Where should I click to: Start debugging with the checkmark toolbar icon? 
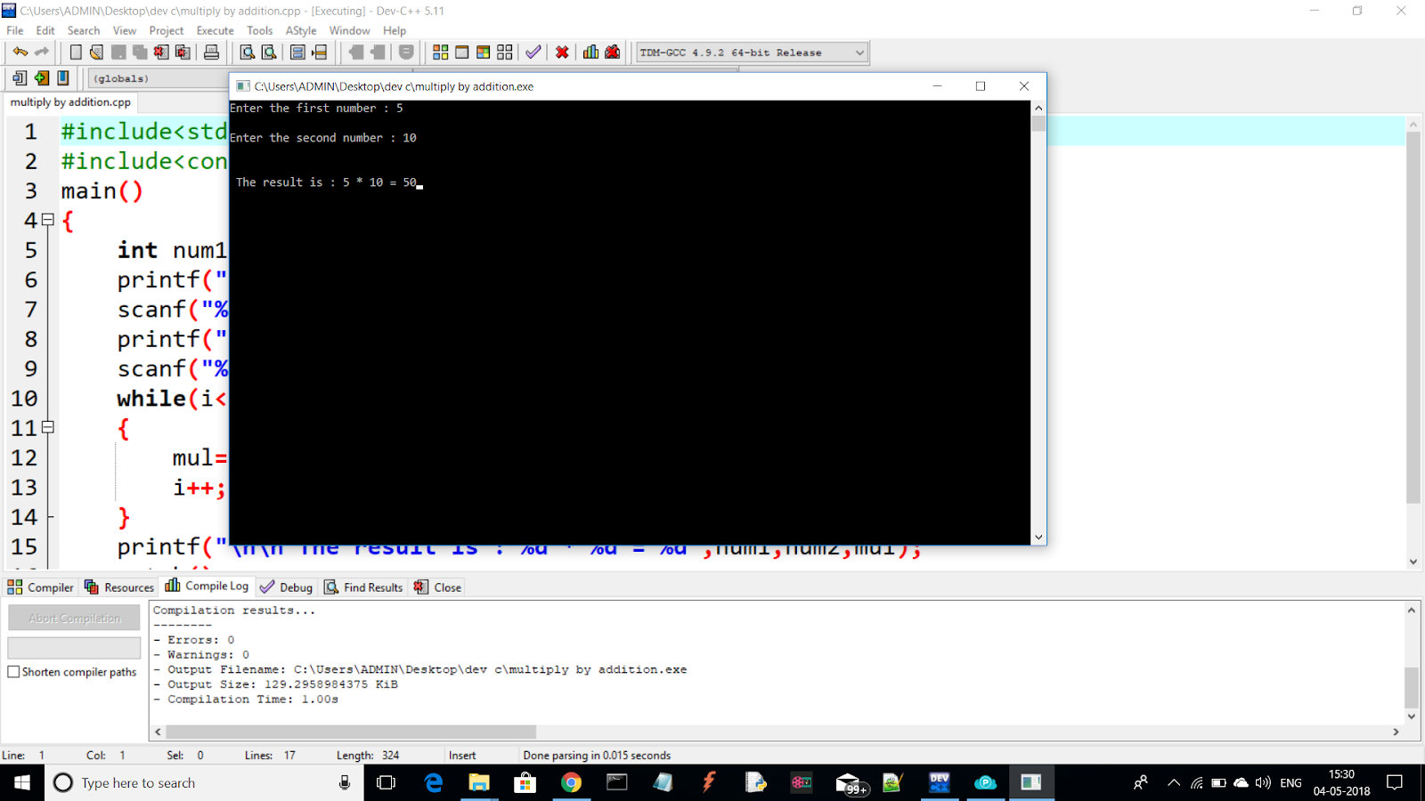click(533, 52)
